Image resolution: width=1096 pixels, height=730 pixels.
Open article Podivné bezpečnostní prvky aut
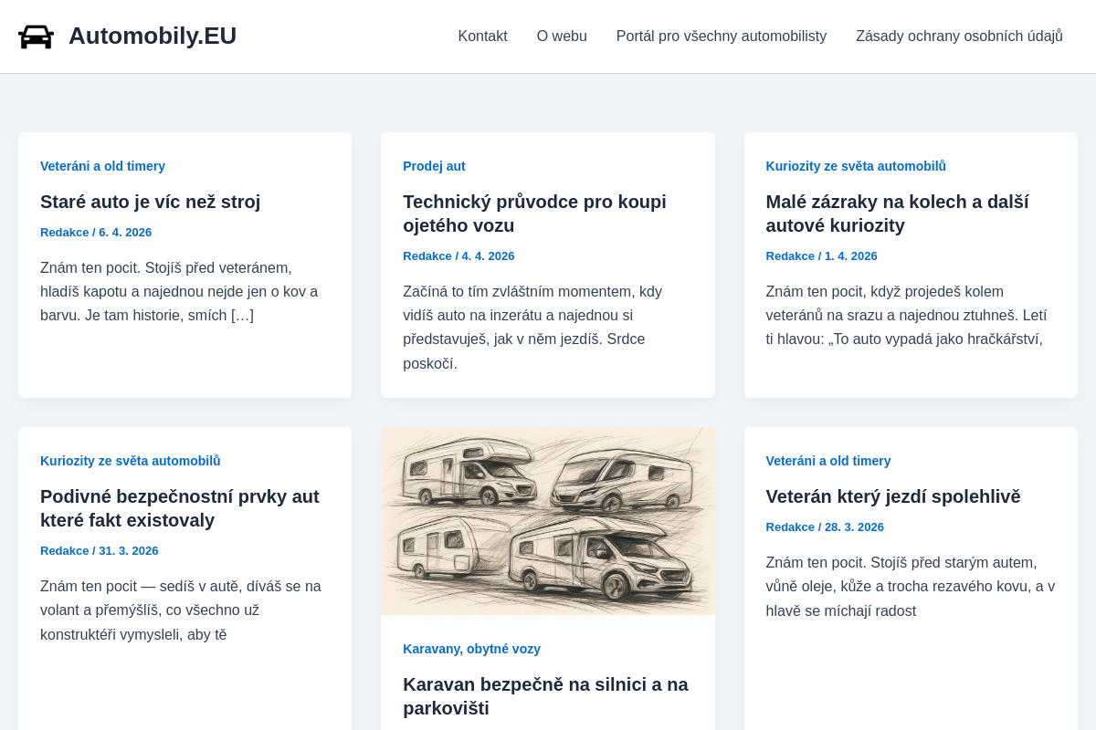(179, 508)
